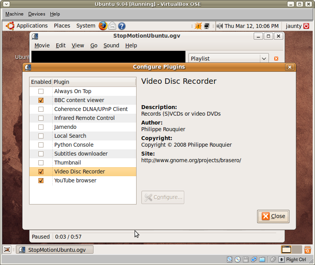Open Totem's Help menu

[x=131, y=46]
